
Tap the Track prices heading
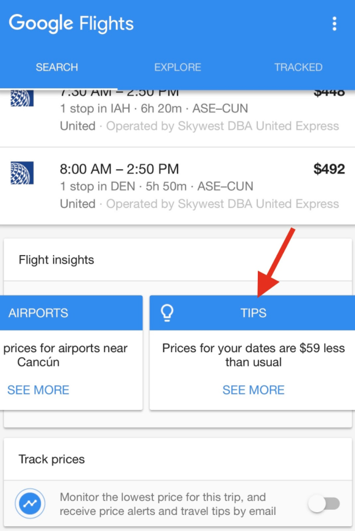51,459
